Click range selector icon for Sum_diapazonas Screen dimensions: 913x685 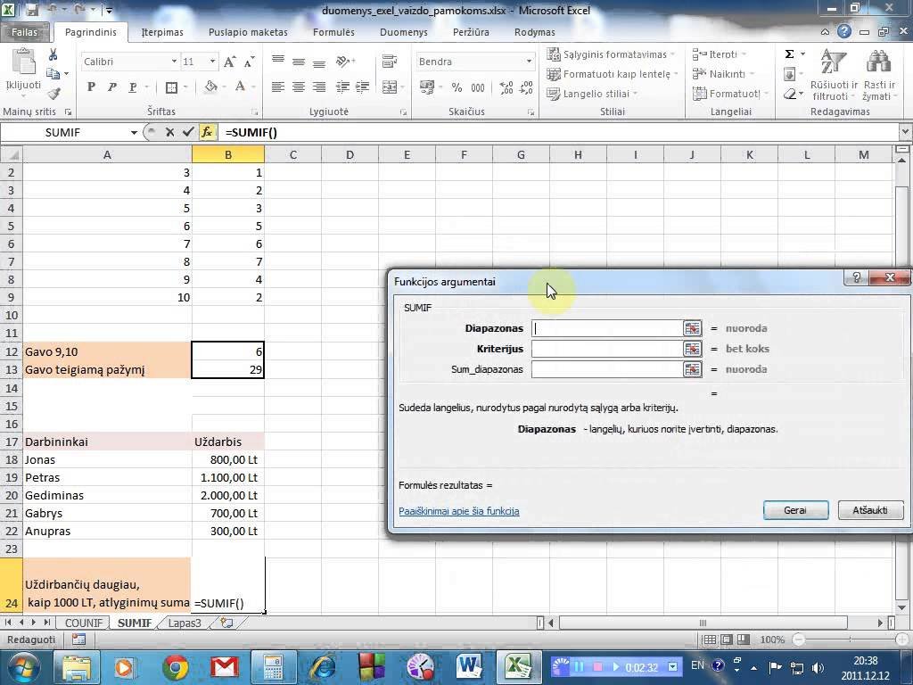[692, 369]
